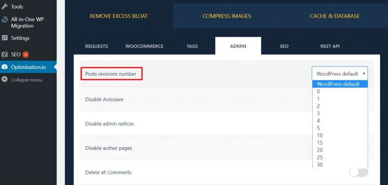Choose 5 revisions from the list

tap(340, 128)
